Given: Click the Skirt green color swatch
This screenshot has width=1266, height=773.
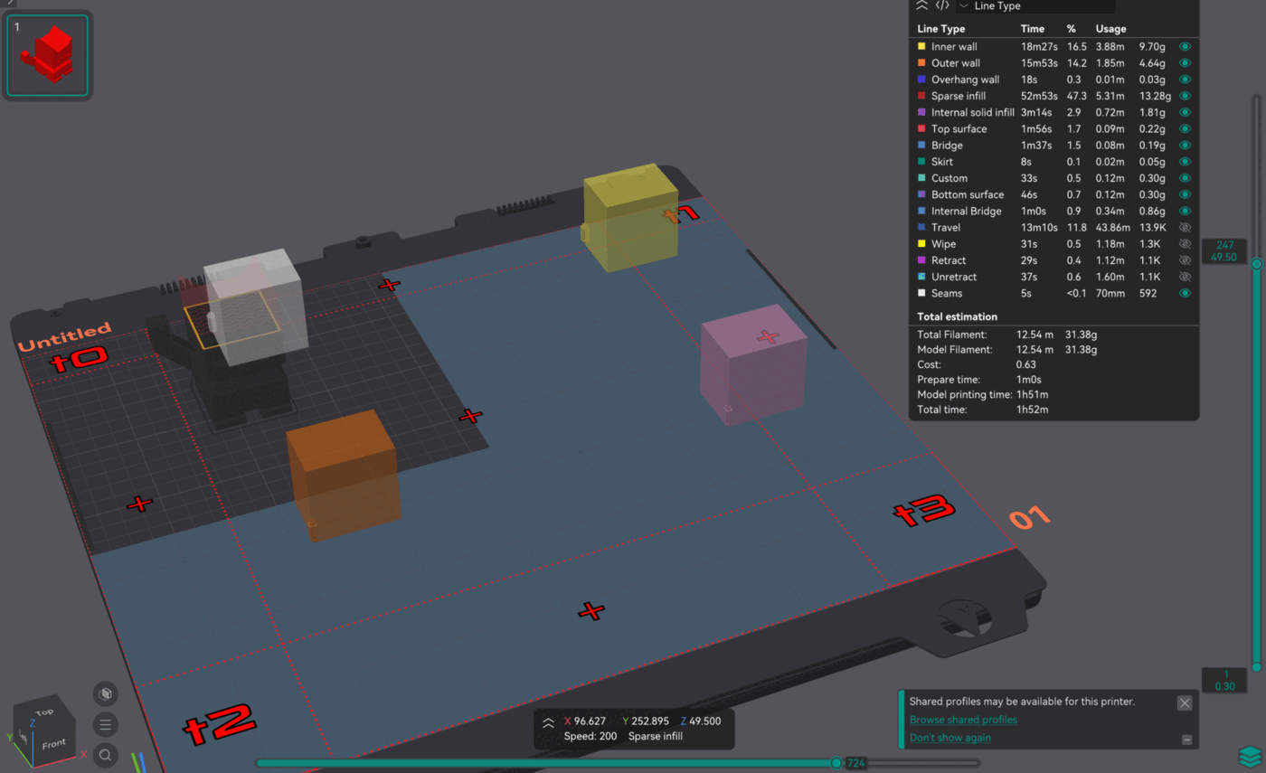Looking at the screenshot, I should tap(921, 162).
